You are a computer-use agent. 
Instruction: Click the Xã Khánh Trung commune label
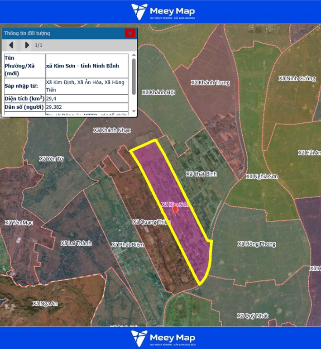[210, 83]
